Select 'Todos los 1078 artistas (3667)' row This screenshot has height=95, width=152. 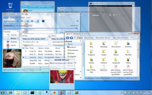(x=35, y=39)
